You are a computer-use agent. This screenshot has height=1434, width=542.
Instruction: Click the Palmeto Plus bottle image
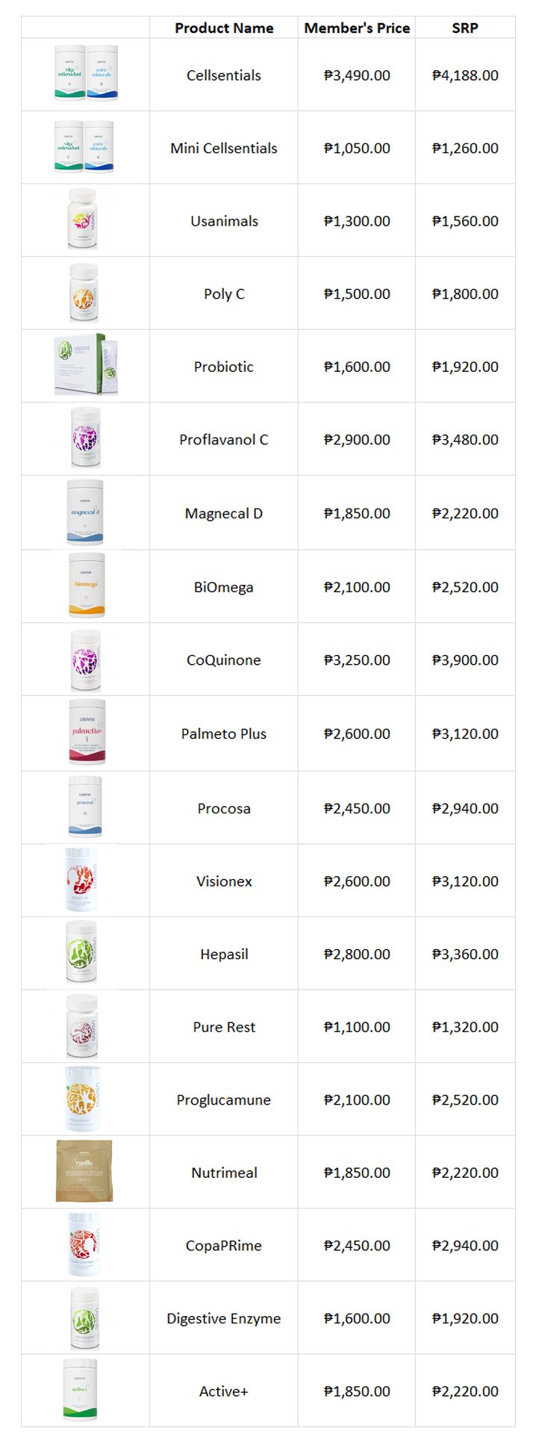(x=87, y=733)
